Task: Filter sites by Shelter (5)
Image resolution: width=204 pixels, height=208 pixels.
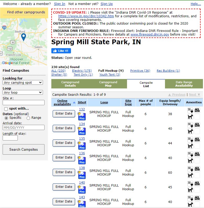Action: coord(59,75)
